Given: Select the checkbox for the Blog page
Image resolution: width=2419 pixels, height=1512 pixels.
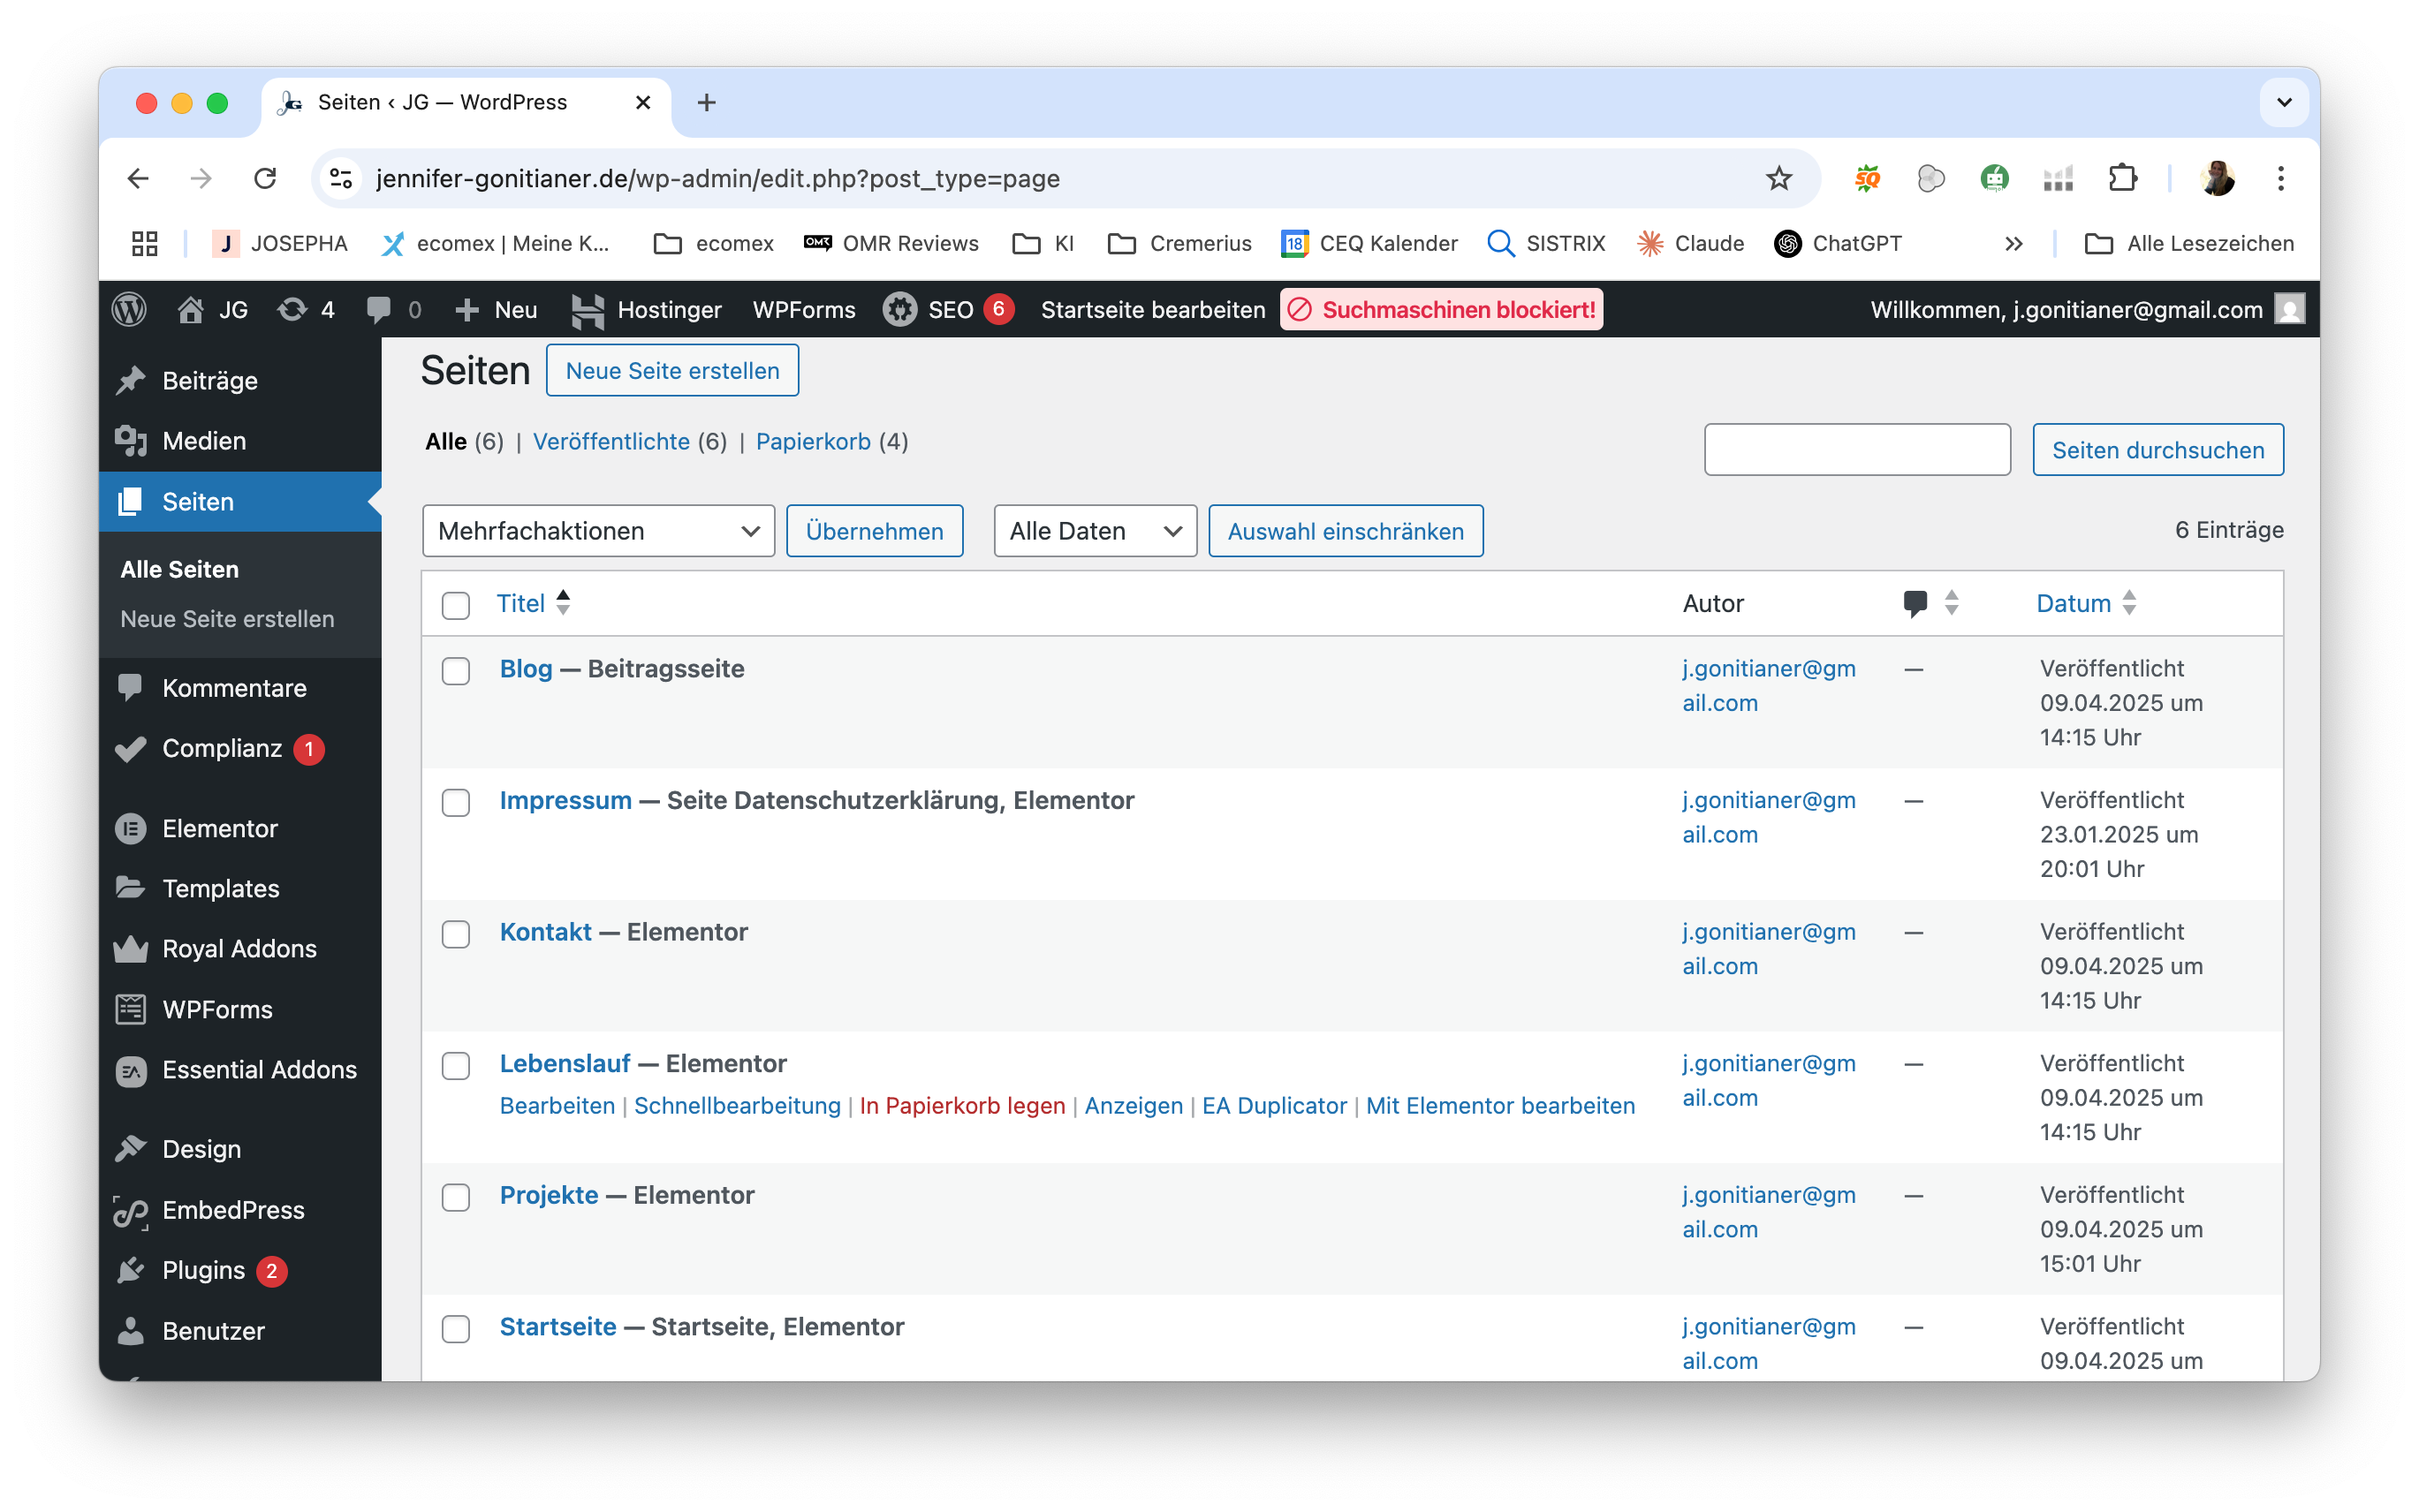Looking at the screenshot, I should [x=456, y=671].
